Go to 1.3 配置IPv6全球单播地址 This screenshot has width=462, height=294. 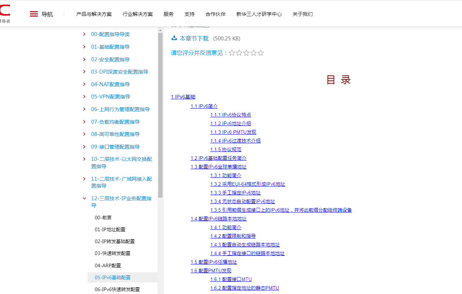coord(219,167)
